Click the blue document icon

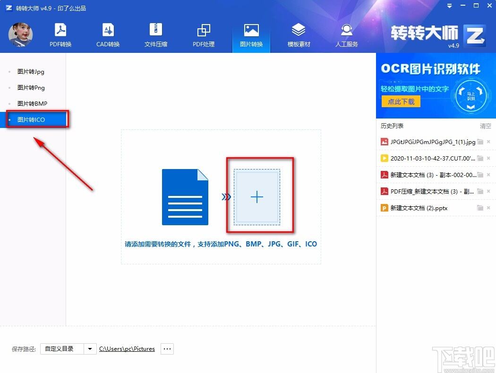[185, 197]
